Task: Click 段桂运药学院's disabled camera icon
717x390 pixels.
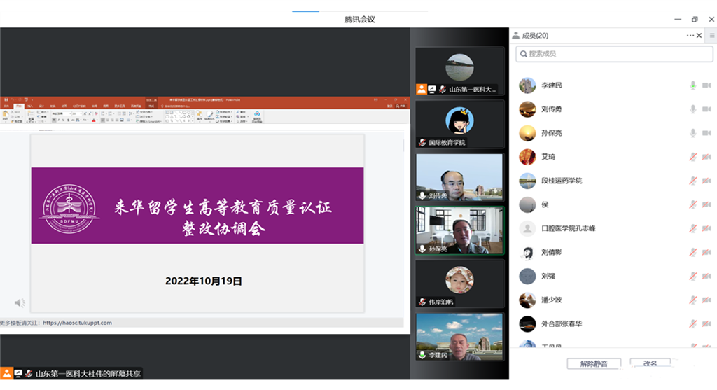Action: [x=706, y=181]
